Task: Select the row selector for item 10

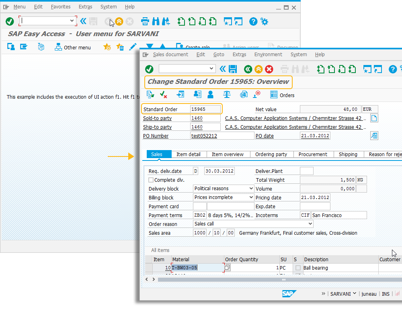Action: (149, 268)
